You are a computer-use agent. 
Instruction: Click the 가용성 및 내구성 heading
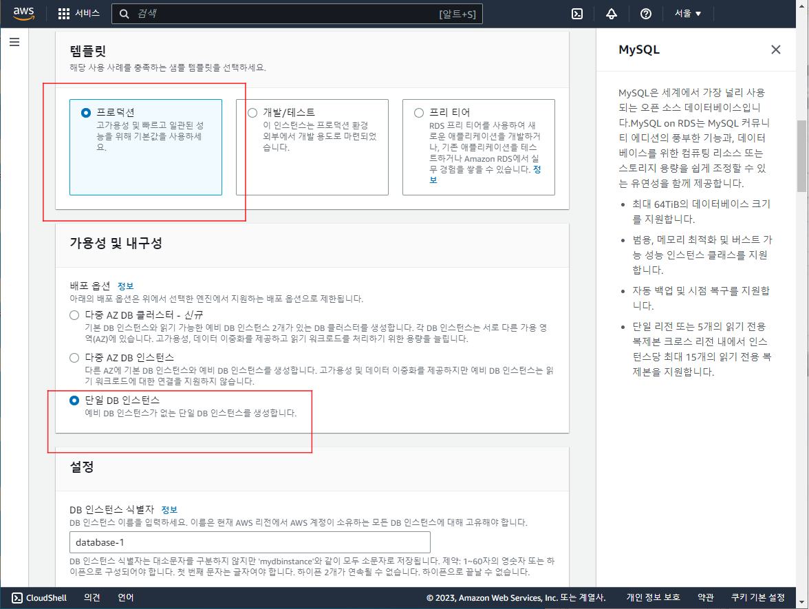116,243
